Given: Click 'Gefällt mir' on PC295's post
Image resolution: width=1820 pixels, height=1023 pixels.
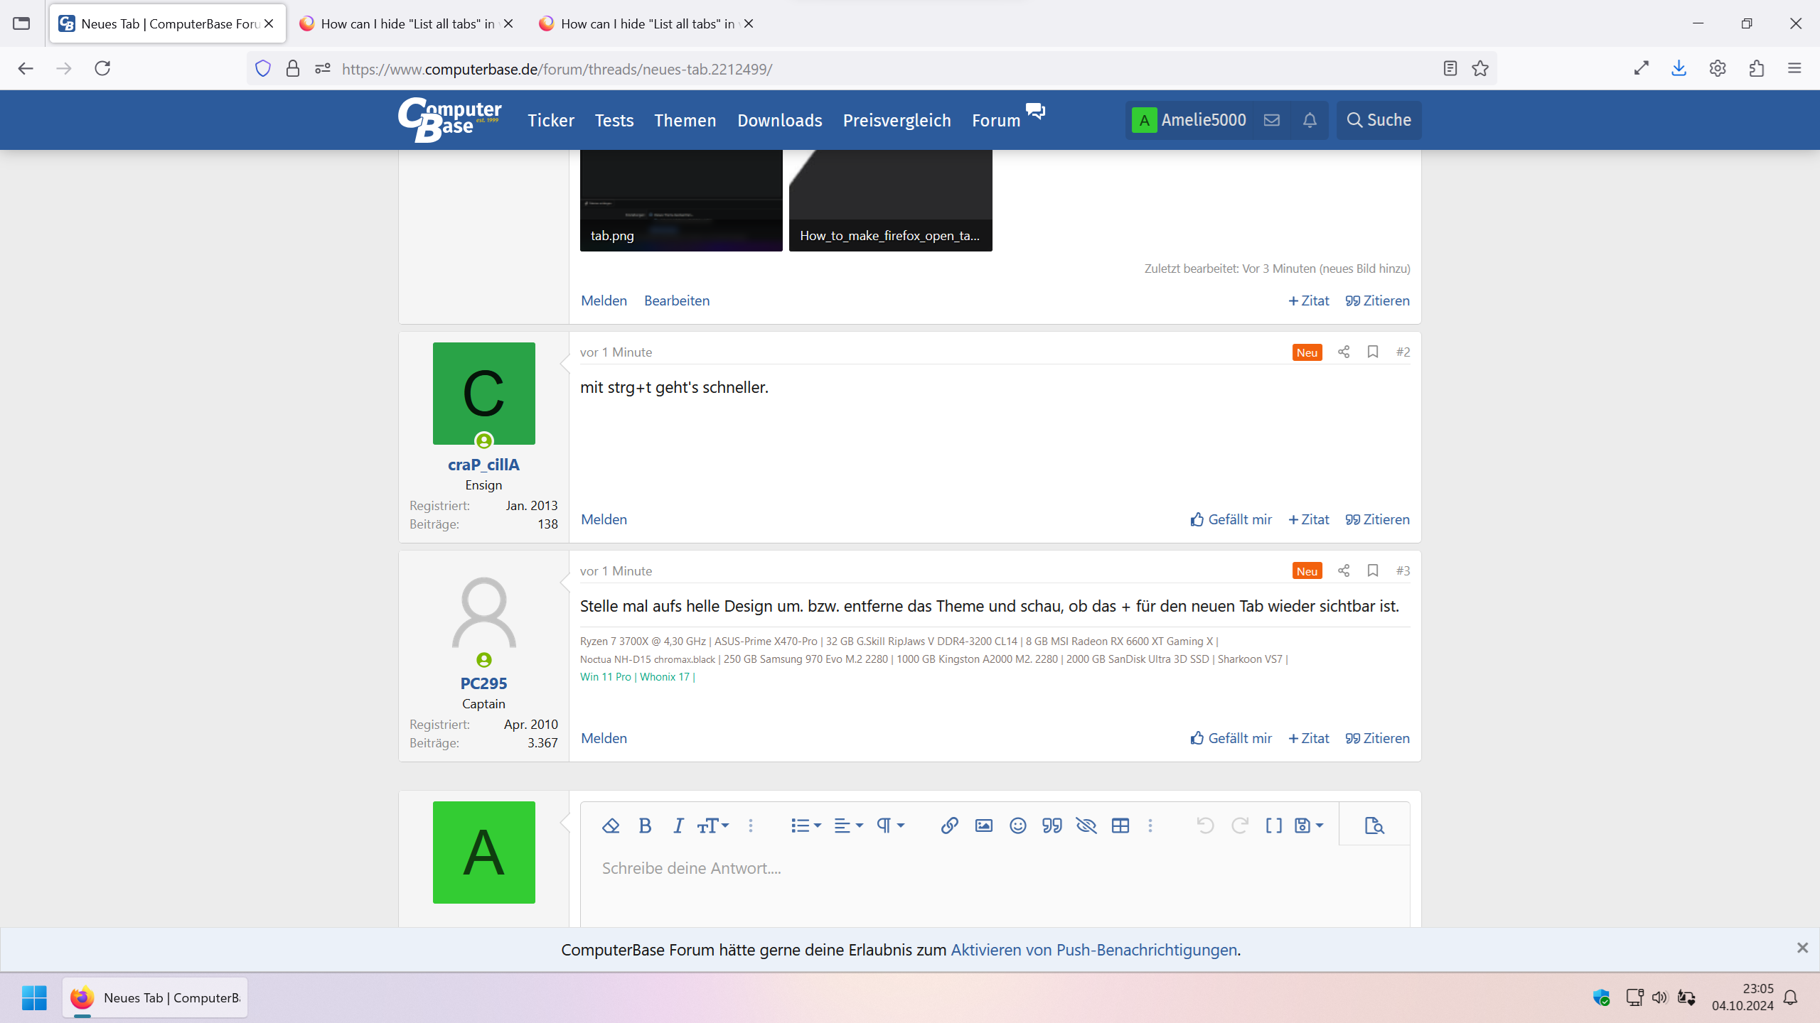Looking at the screenshot, I should click(x=1231, y=738).
